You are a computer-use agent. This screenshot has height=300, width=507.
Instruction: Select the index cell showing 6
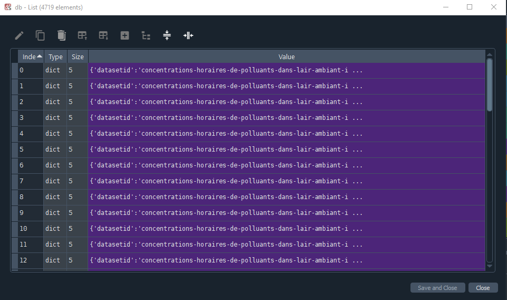pyautogui.click(x=31, y=165)
